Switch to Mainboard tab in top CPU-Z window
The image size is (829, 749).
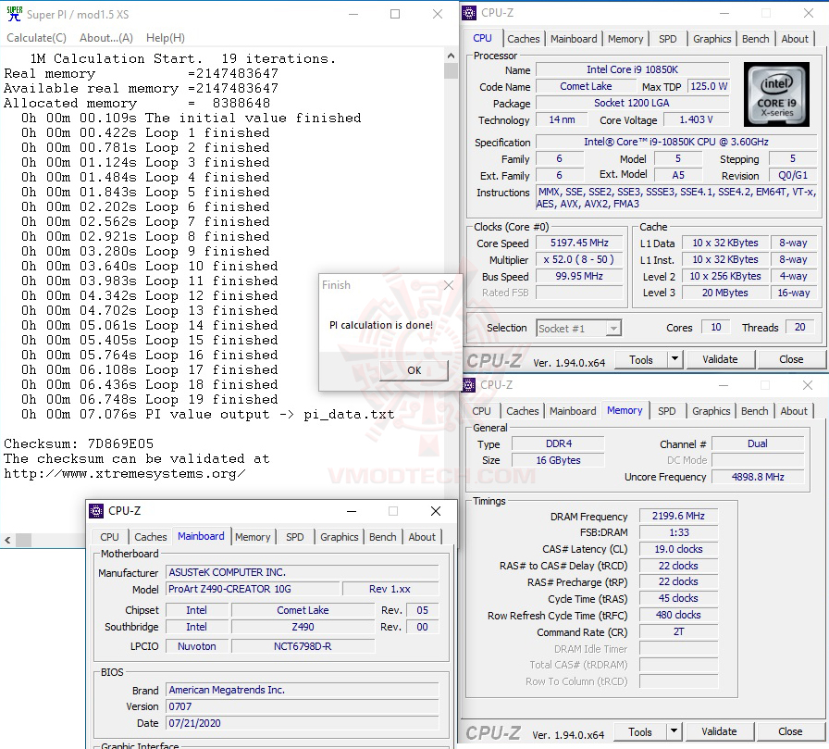(x=574, y=39)
